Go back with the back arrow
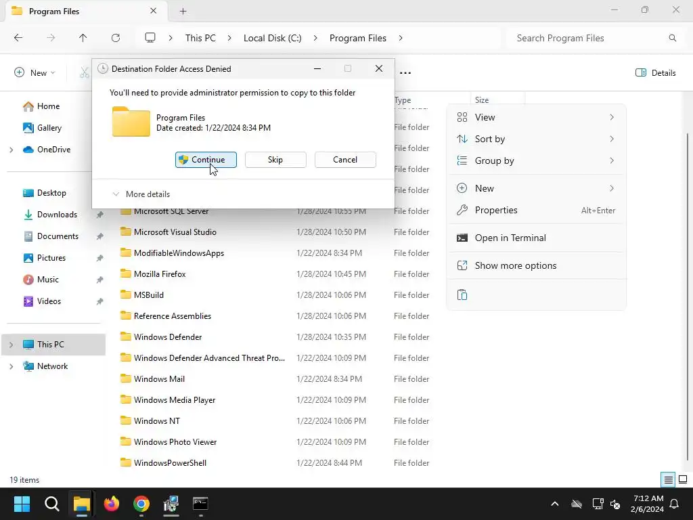 coord(18,38)
